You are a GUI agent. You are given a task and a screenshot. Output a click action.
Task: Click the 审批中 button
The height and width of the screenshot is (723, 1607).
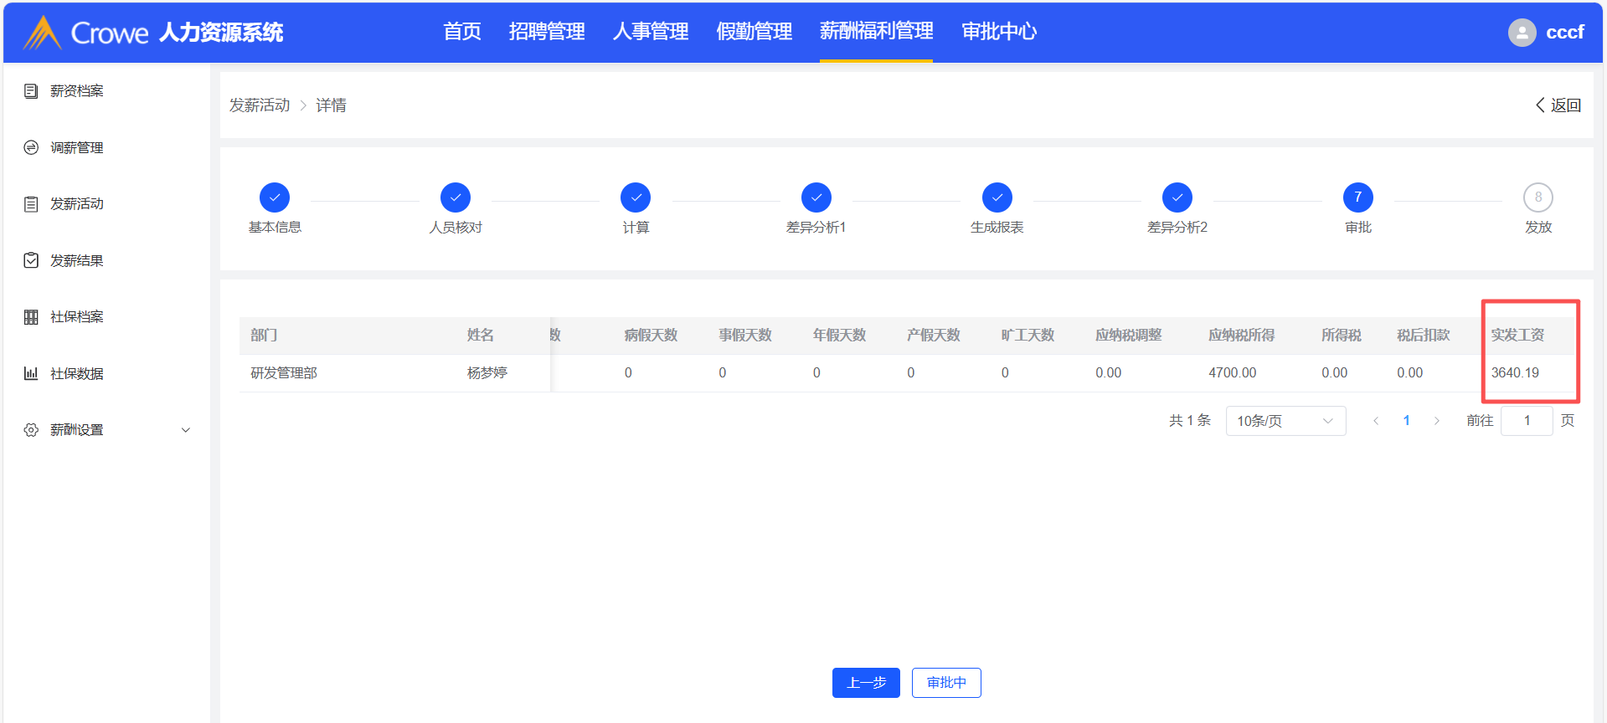click(x=945, y=683)
